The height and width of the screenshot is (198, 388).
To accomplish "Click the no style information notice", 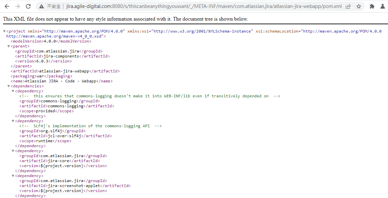I will point(126,19).
